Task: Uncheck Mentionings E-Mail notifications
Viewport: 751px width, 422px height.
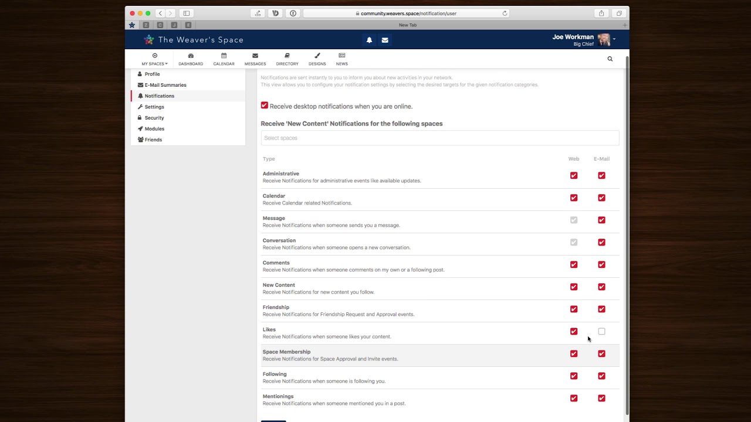Action: [x=601, y=398]
